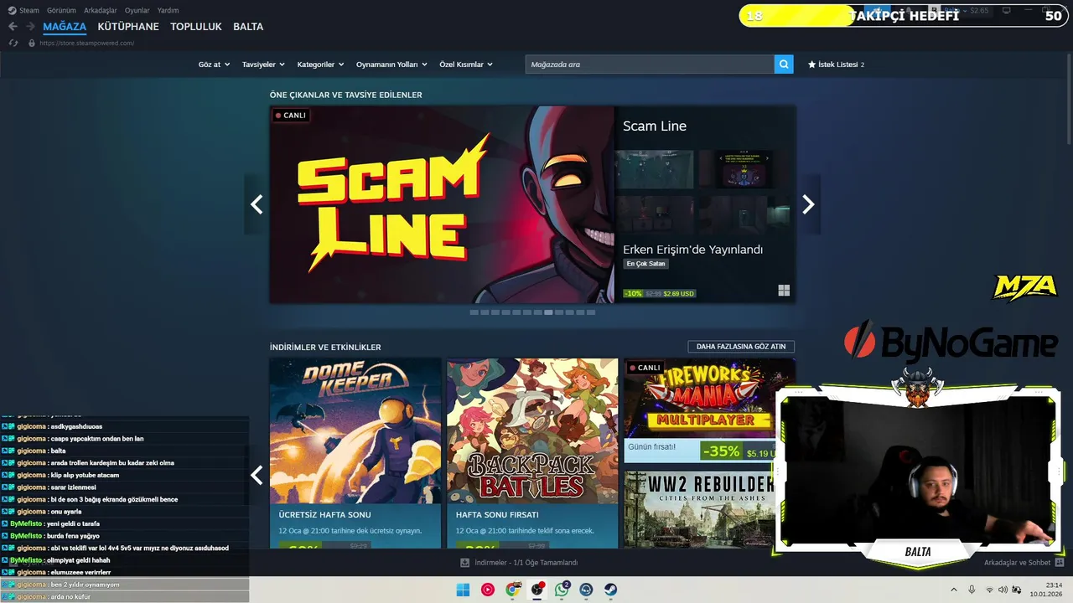This screenshot has width=1073, height=603.
Task: Click the blue headset app in taskbar
Action: tap(586, 590)
